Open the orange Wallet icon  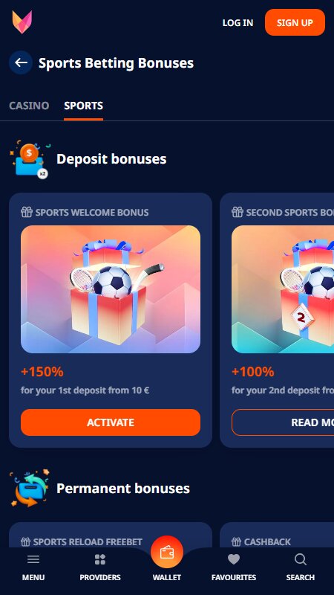point(167,552)
